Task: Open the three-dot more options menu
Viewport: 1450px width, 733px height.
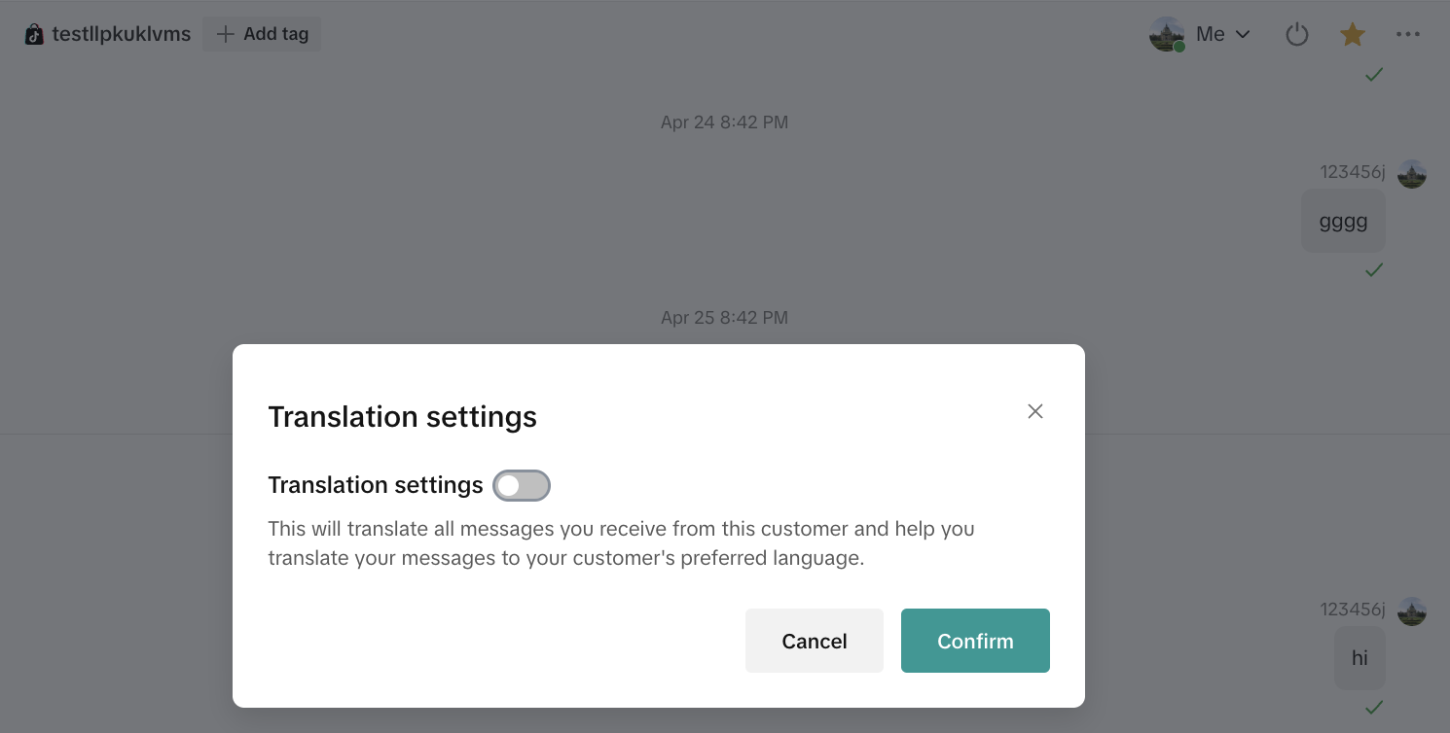Action: pyautogui.click(x=1407, y=35)
